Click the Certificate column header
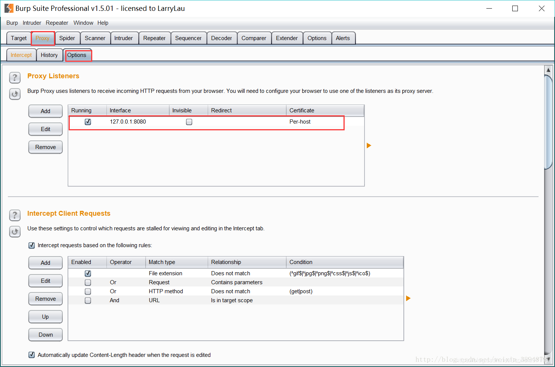Viewport: 555px width, 367px height. click(x=325, y=110)
